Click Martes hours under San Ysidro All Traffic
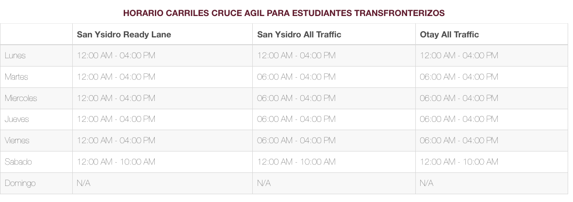 point(296,77)
